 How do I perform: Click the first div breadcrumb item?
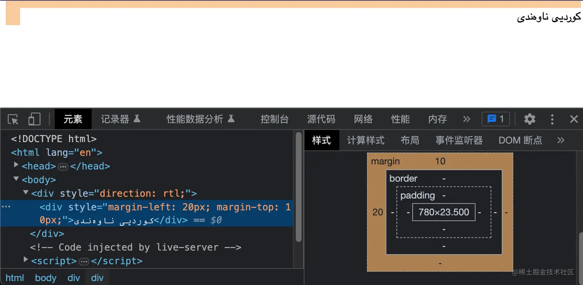tap(74, 278)
